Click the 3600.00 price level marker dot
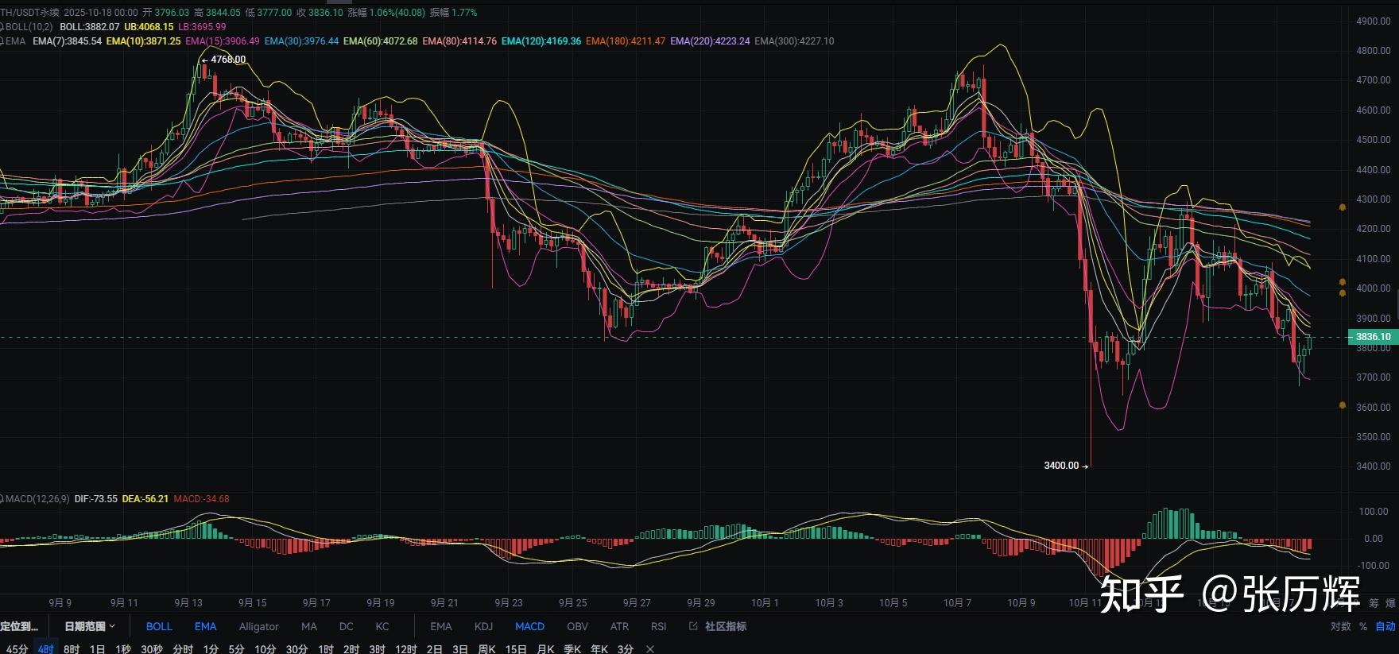Viewport: 1399px width, 654px height. [x=1343, y=405]
